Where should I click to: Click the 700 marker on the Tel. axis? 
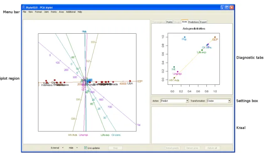click(x=110, y=107)
